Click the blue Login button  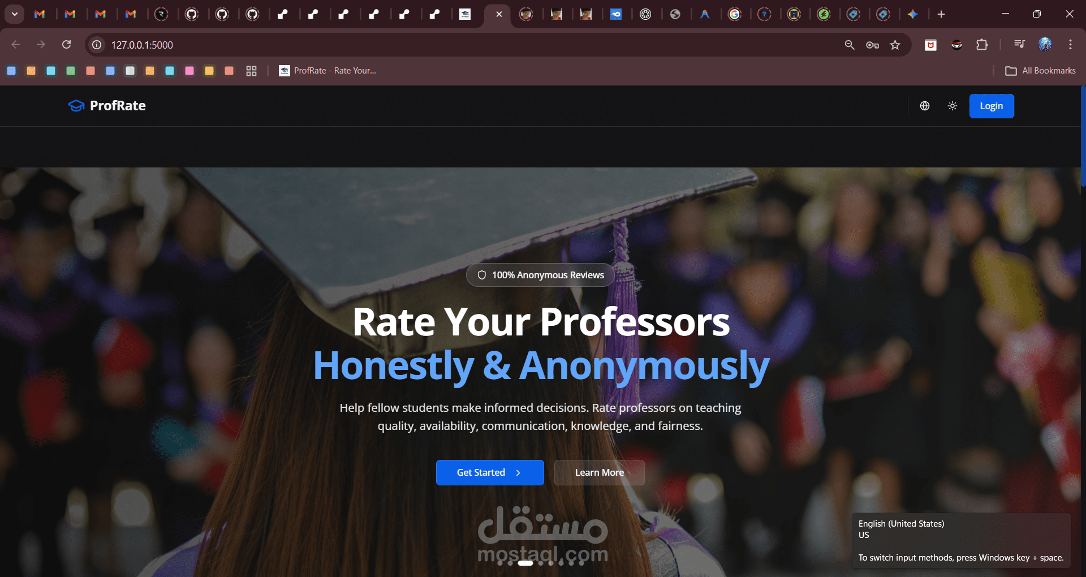pyautogui.click(x=992, y=106)
